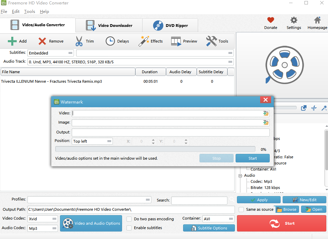Click the search magnifier next to Search field

(232, 200)
